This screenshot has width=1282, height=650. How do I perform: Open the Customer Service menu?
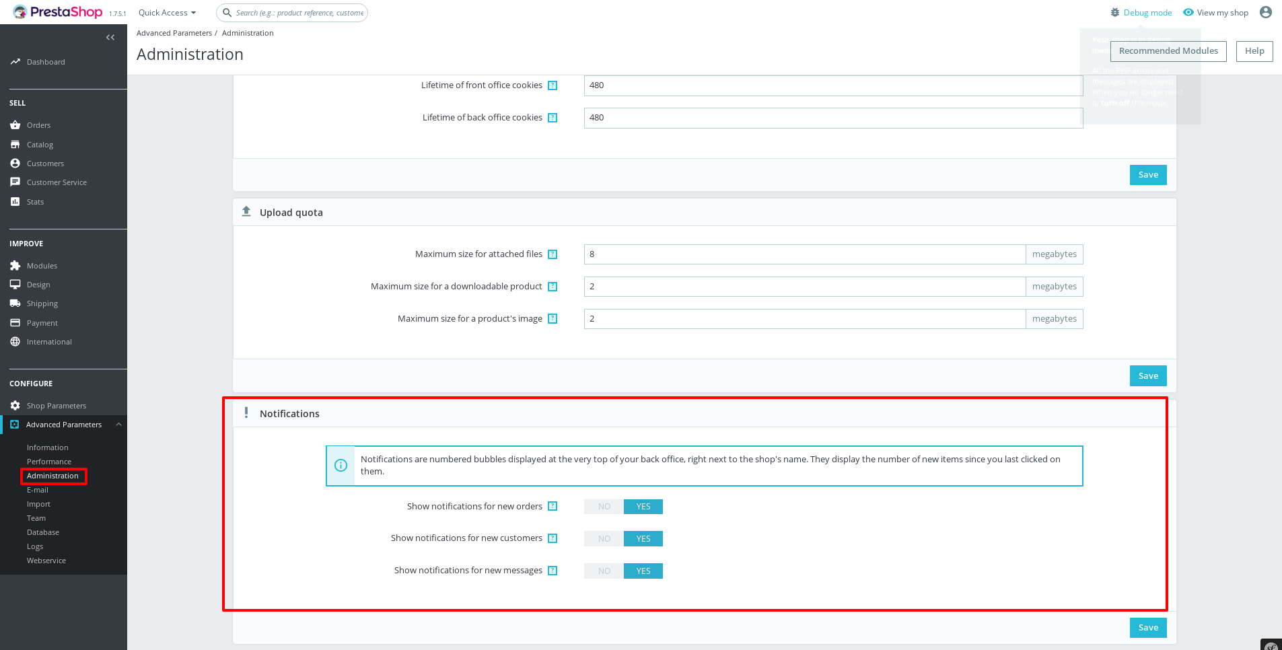click(57, 182)
